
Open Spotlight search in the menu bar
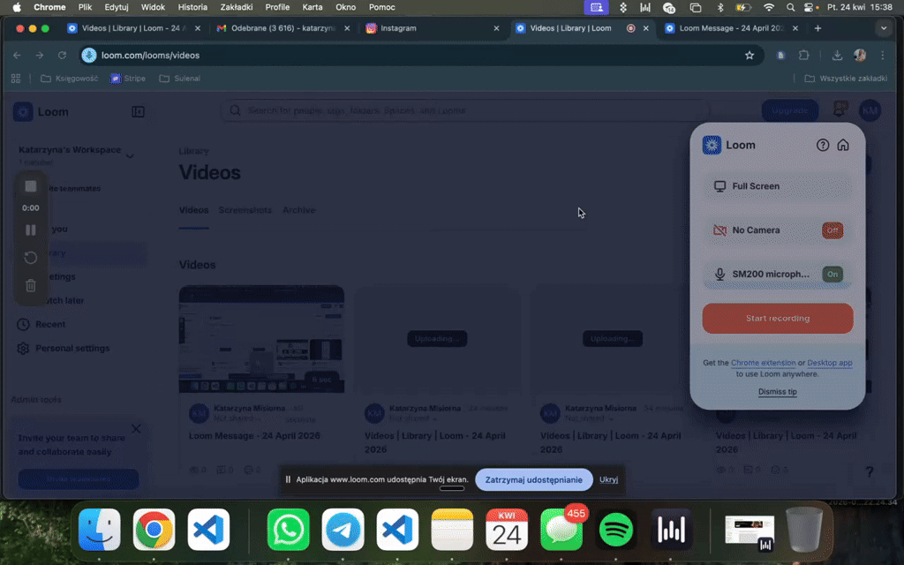[790, 7]
